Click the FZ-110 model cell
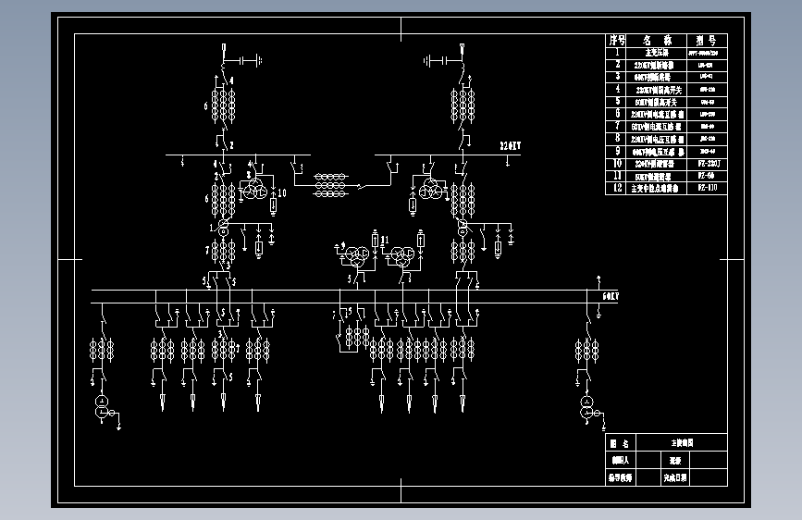802x520 pixels. click(x=708, y=188)
